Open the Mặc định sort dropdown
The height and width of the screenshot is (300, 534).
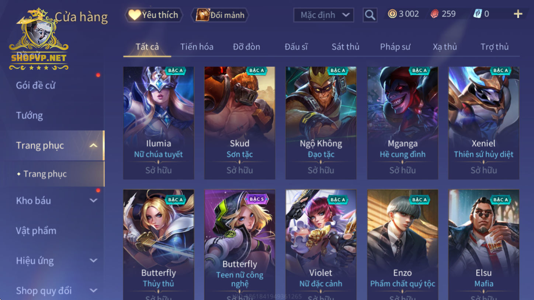coord(323,15)
